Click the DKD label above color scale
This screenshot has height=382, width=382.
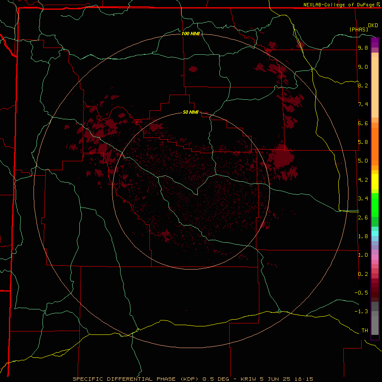[x=373, y=25]
